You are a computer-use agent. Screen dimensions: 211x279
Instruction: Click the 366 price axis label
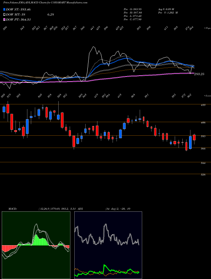(x=203, y=148)
